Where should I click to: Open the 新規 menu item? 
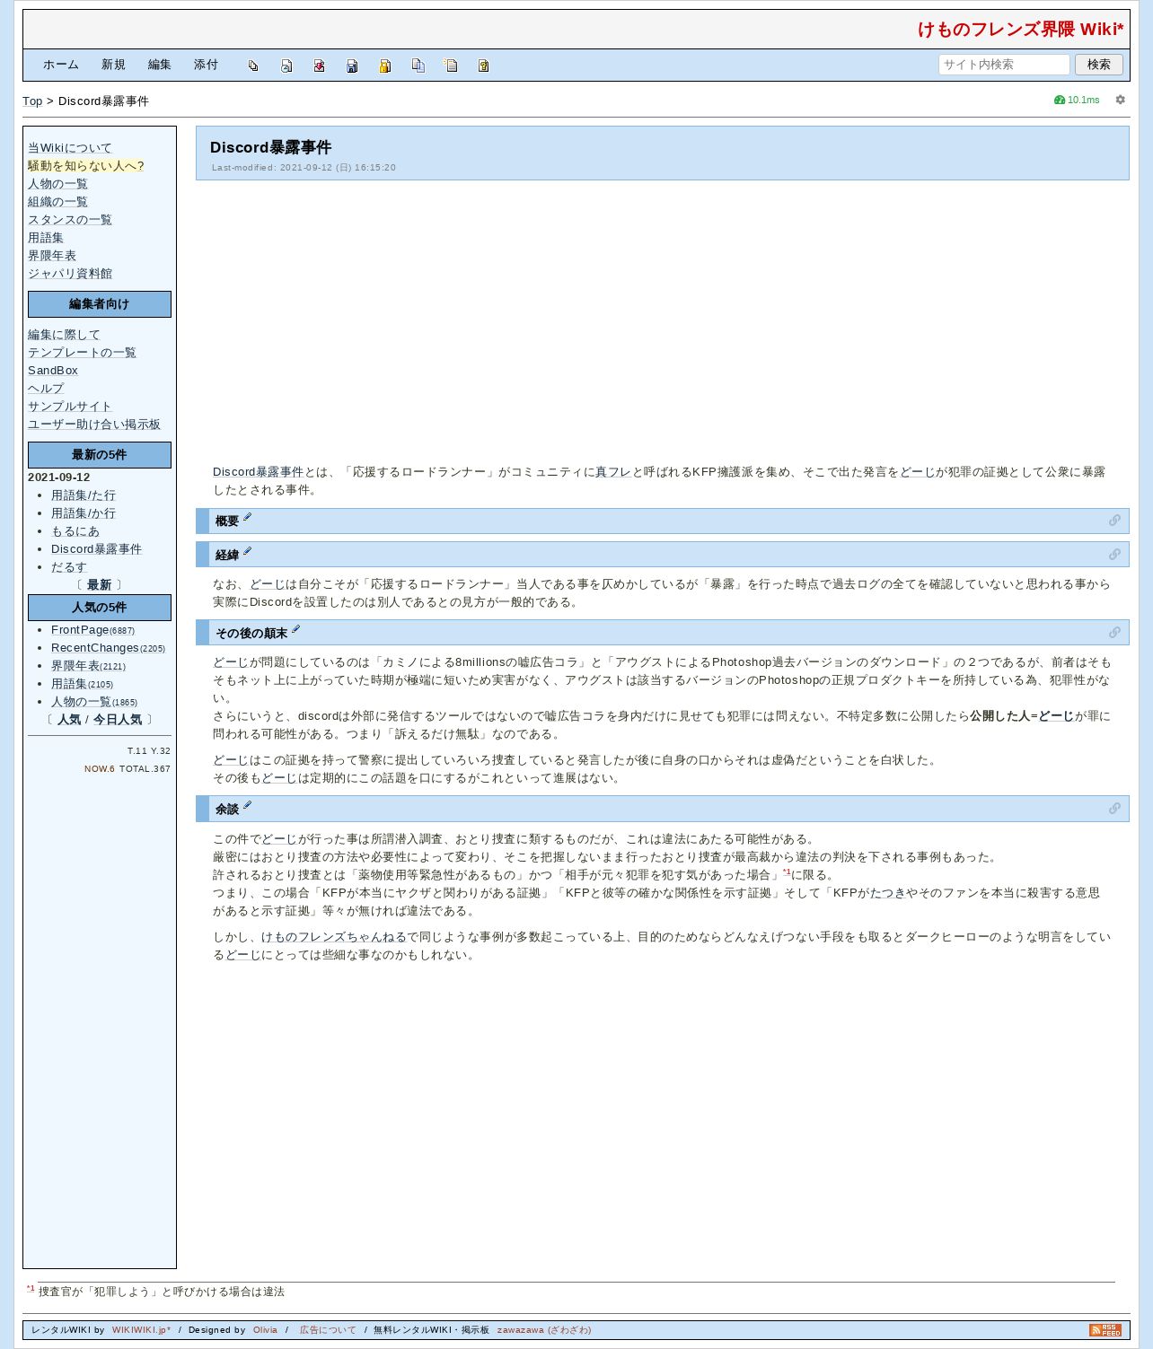coord(113,65)
